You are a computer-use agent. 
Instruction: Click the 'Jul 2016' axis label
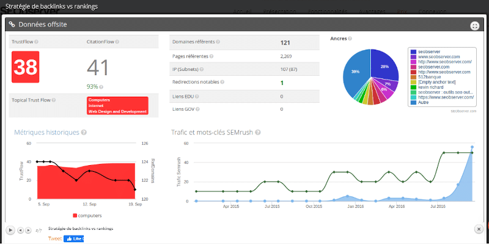tap(438, 207)
